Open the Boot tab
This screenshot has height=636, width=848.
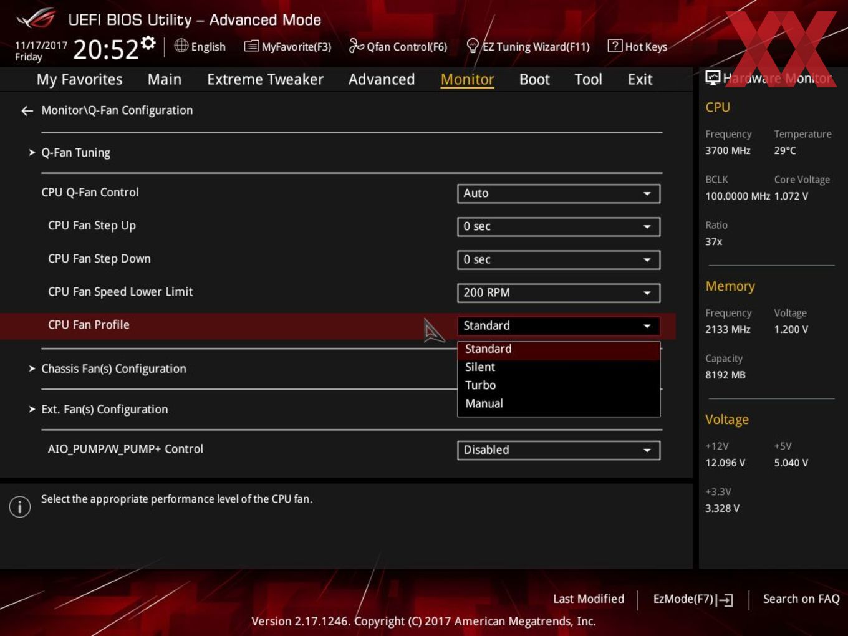[534, 79]
